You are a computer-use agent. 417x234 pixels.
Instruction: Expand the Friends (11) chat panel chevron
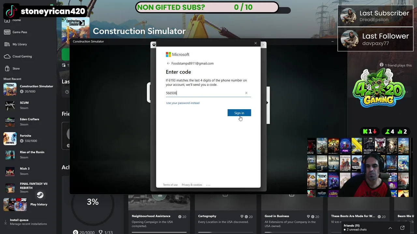point(390,228)
